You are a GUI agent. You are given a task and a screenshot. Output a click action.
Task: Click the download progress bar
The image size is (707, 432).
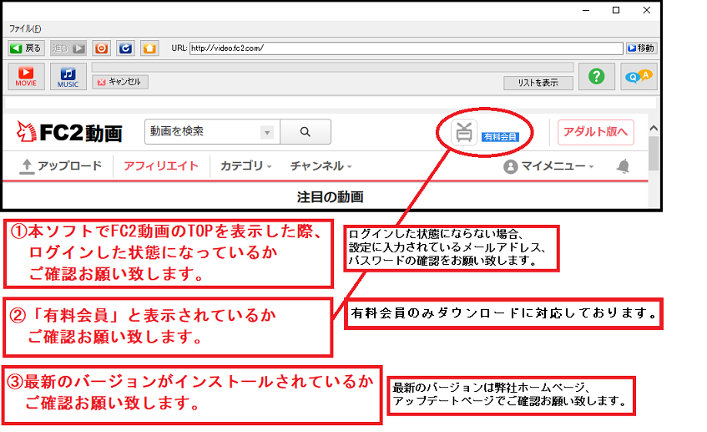[x=333, y=67]
